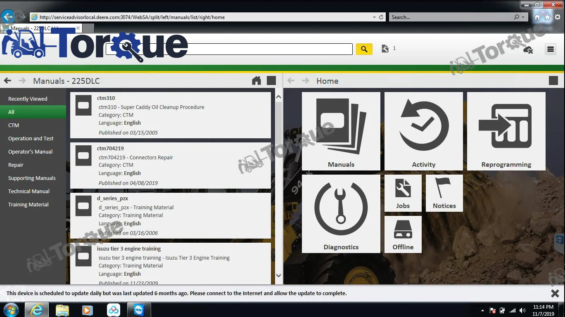Click the yellow search magnifier button

tap(364, 49)
